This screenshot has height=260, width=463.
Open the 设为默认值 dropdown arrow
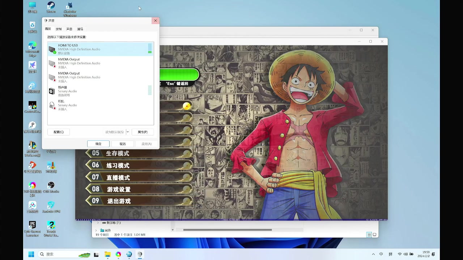tap(128, 132)
